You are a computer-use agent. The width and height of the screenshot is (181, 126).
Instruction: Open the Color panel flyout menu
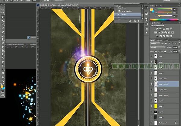click(179, 6)
